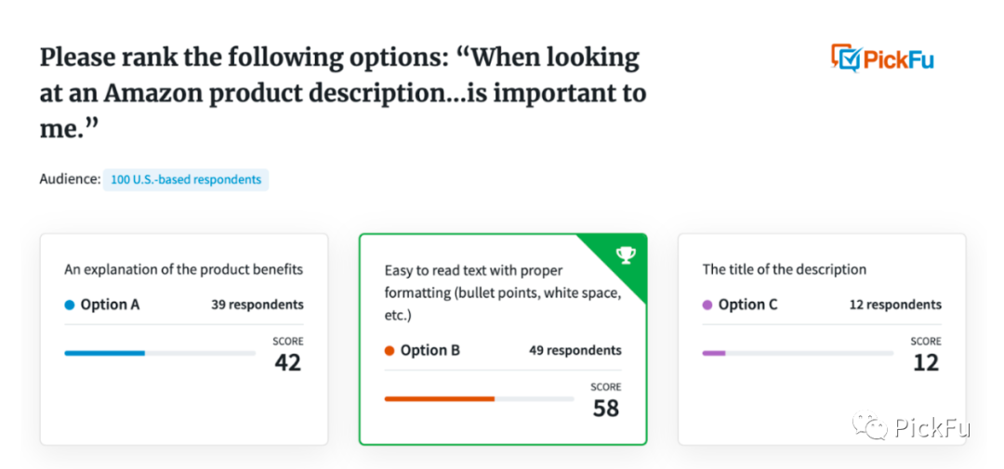Click the orange dot beside Option B
This screenshot has height=469, width=1004.
[x=390, y=351]
